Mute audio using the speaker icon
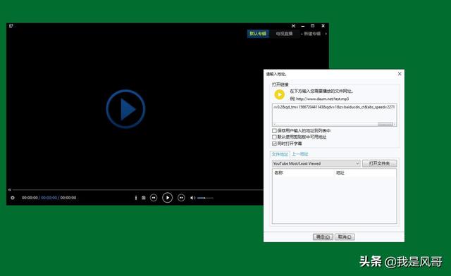The height and width of the screenshot is (276, 451). click(x=192, y=198)
